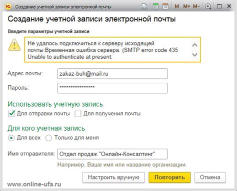The height and width of the screenshot is (191, 237).
Task: Maximize the dialog window
Action: pyautogui.click(x=219, y=6)
